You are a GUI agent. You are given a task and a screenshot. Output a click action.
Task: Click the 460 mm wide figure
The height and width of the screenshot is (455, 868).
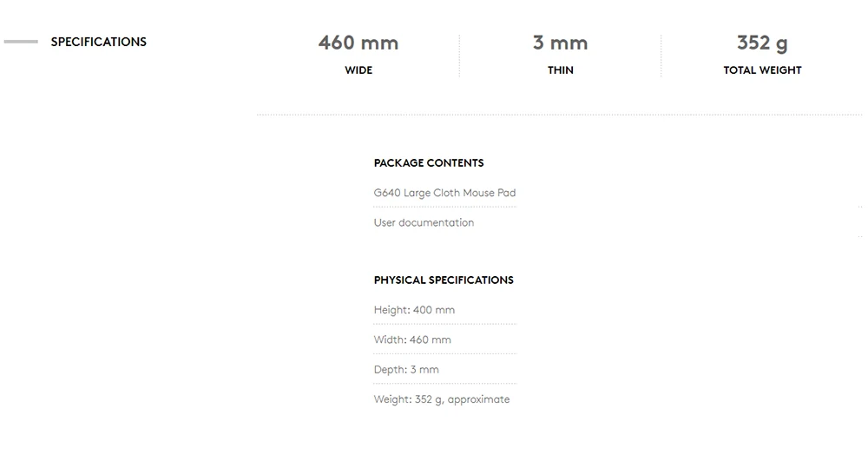point(358,43)
